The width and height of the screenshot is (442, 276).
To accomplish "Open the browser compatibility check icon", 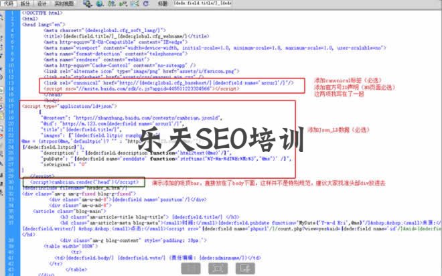I will [135, 3].
